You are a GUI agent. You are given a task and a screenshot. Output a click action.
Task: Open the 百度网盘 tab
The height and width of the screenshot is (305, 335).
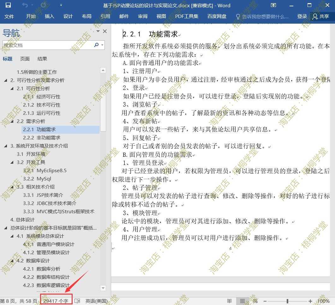pyautogui.click(x=217, y=16)
